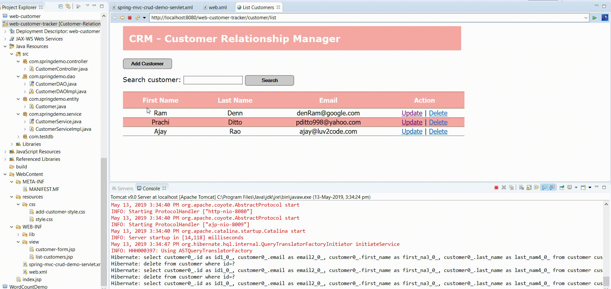Remove launch from console toolbar
The height and width of the screenshot is (289, 611).
pos(504,188)
